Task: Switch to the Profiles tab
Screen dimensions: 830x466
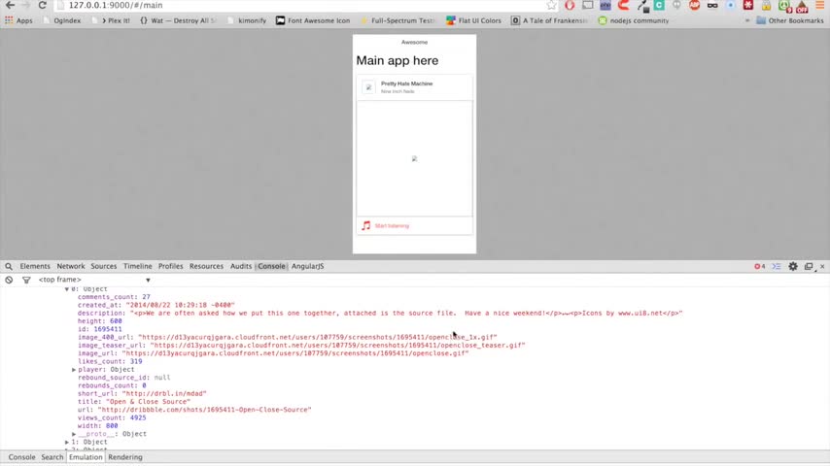Action: [x=170, y=267]
